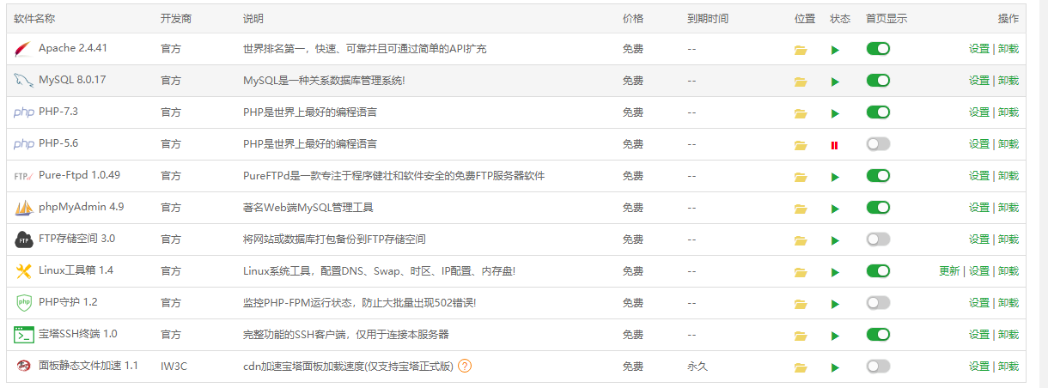
Task: Click the 开发商 column header
Action: pyautogui.click(x=176, y=19)
